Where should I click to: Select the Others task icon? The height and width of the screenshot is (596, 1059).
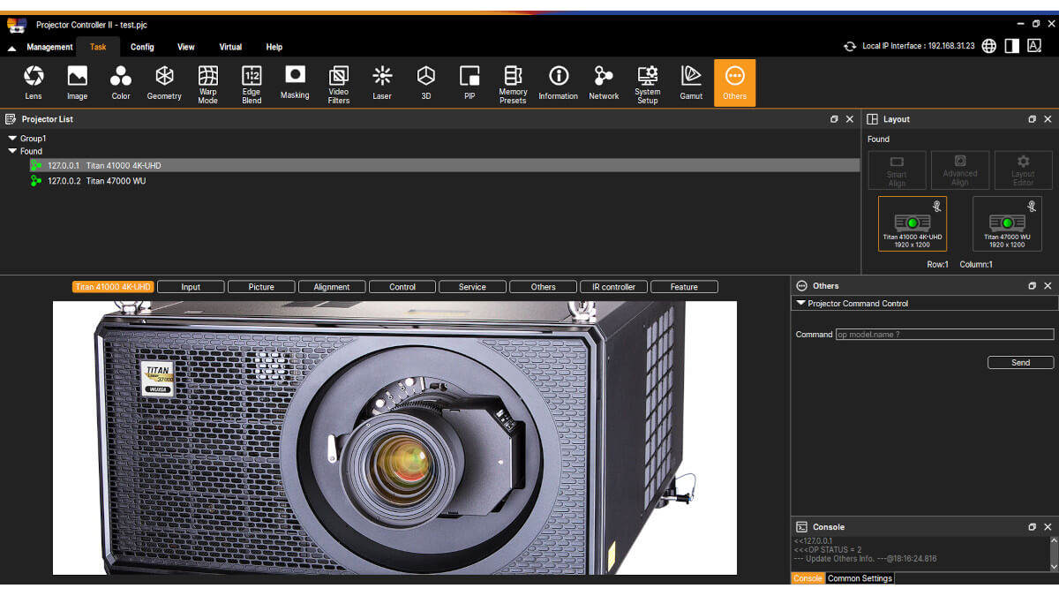click(734, 83)
